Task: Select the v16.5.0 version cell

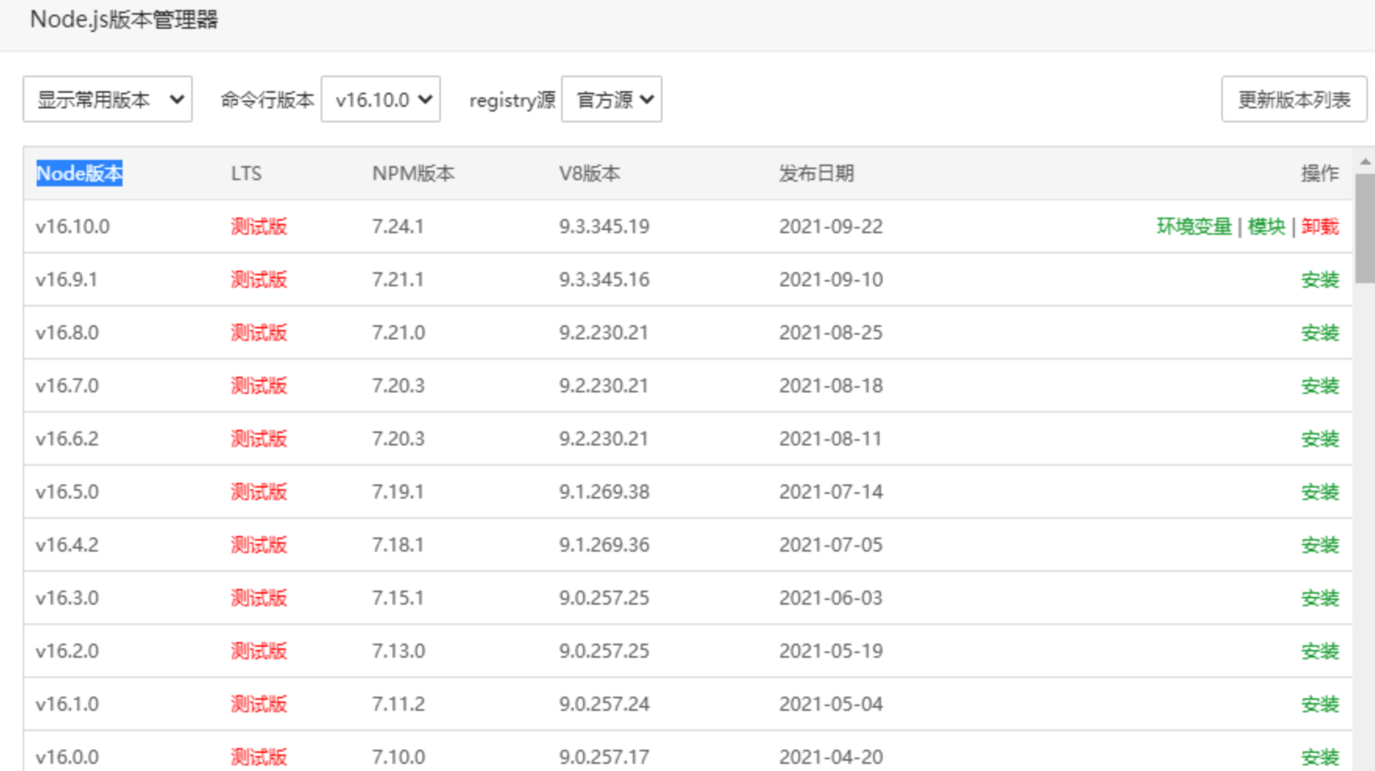Action: 67,492
